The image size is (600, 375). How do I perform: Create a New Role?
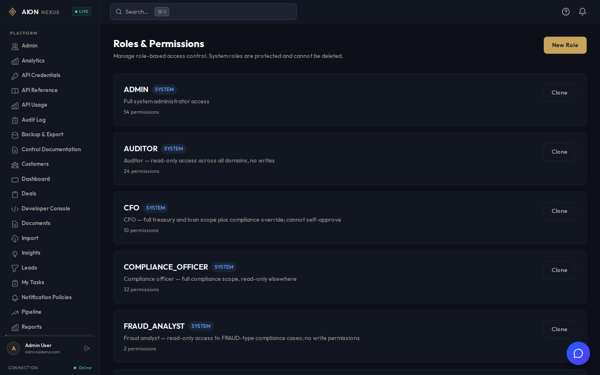(x=565, y=45)
